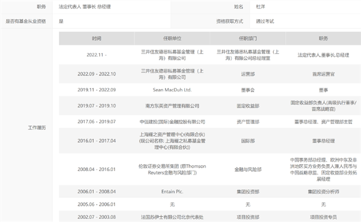
Task: Click the department 项目投资部
Action: 248,217
